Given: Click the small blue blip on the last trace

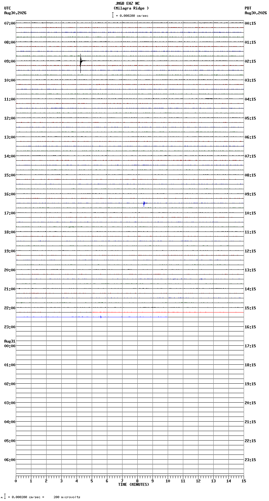Looking at the screenshot, I should point(101,317).
